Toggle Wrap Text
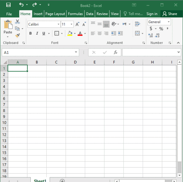 pos(138,24)
